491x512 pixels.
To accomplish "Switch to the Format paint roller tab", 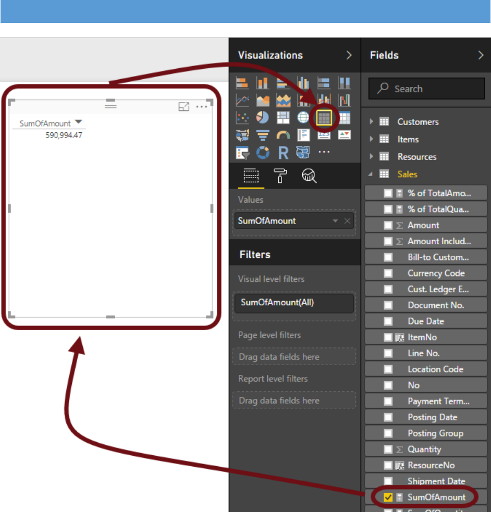I will tap(280, 176).
